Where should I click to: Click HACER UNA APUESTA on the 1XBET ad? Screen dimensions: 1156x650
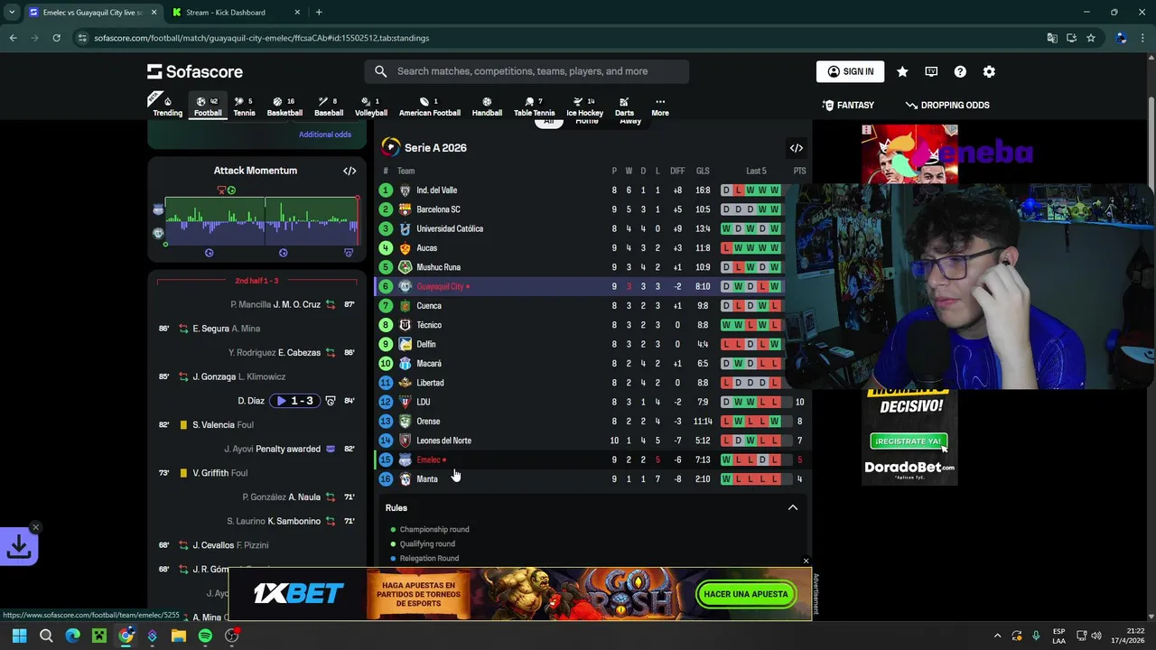click(746, 594)
